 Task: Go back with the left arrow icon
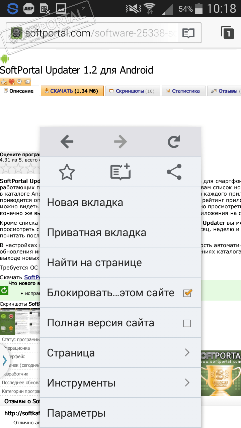pos(67,142)
